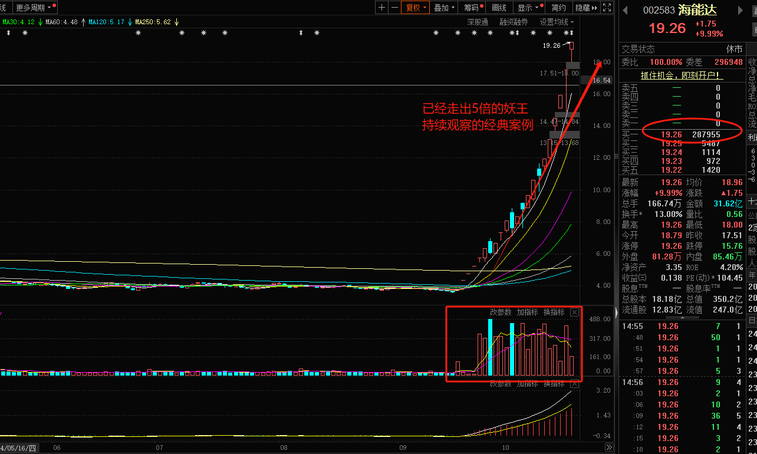
Task: Go to next stock with right arrow
Action: point(739,10)
